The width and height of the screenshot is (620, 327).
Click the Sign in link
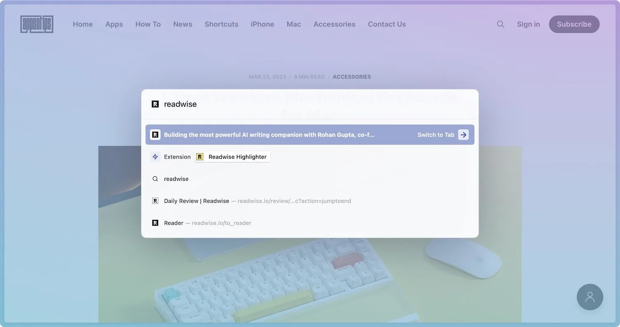pos(528,24)
